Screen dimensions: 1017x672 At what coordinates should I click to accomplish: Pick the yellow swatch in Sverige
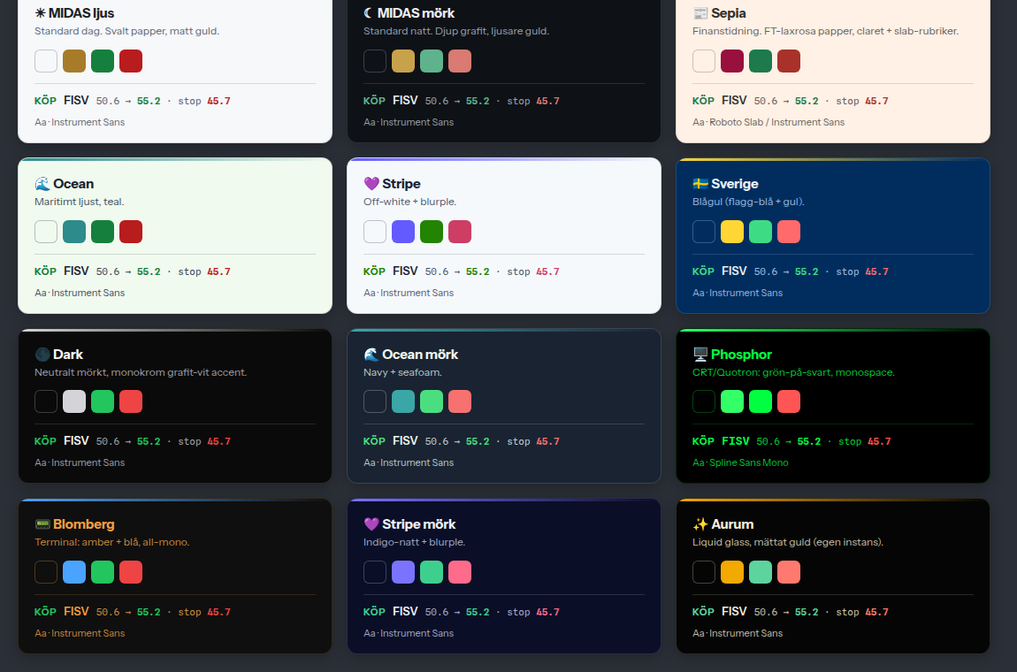tap(732, 232)
